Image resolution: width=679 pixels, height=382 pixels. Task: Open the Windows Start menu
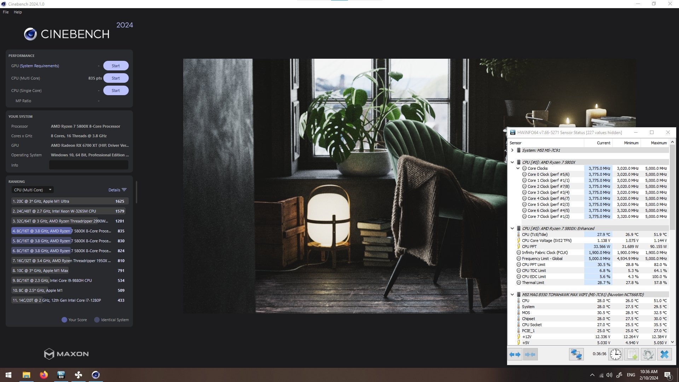click(x=8, y=375)
